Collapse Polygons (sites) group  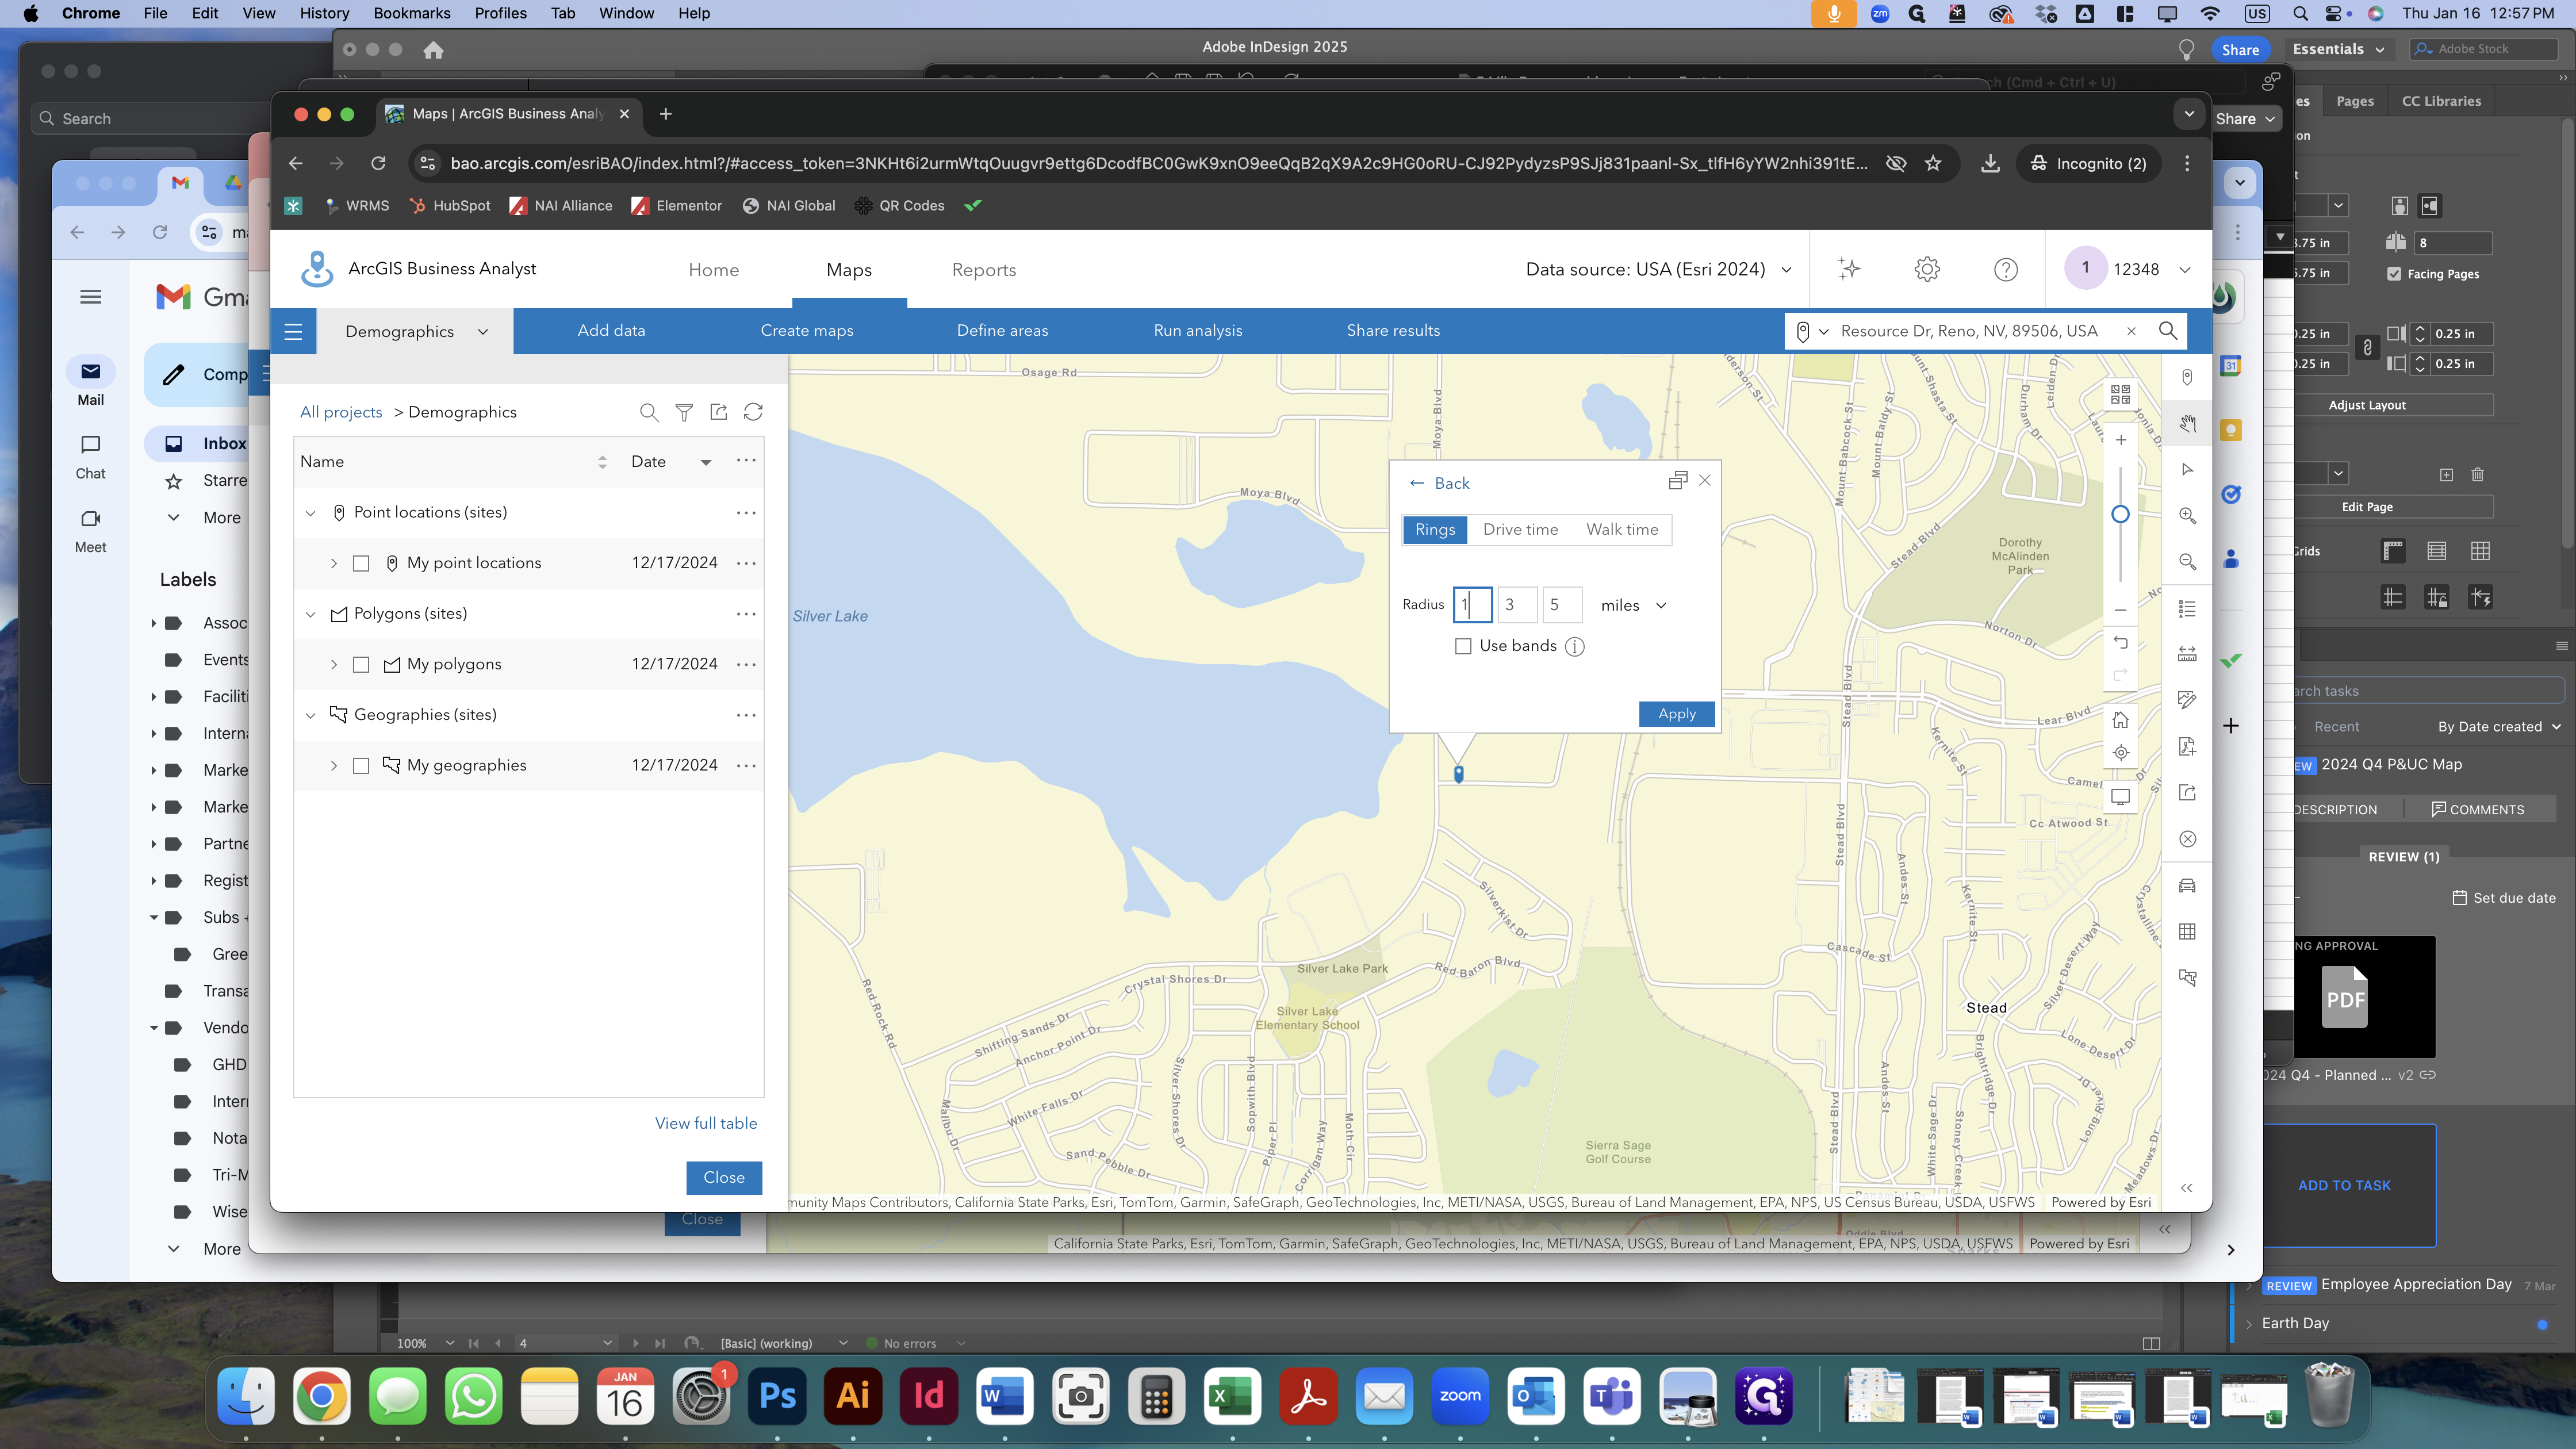point(310,614)
